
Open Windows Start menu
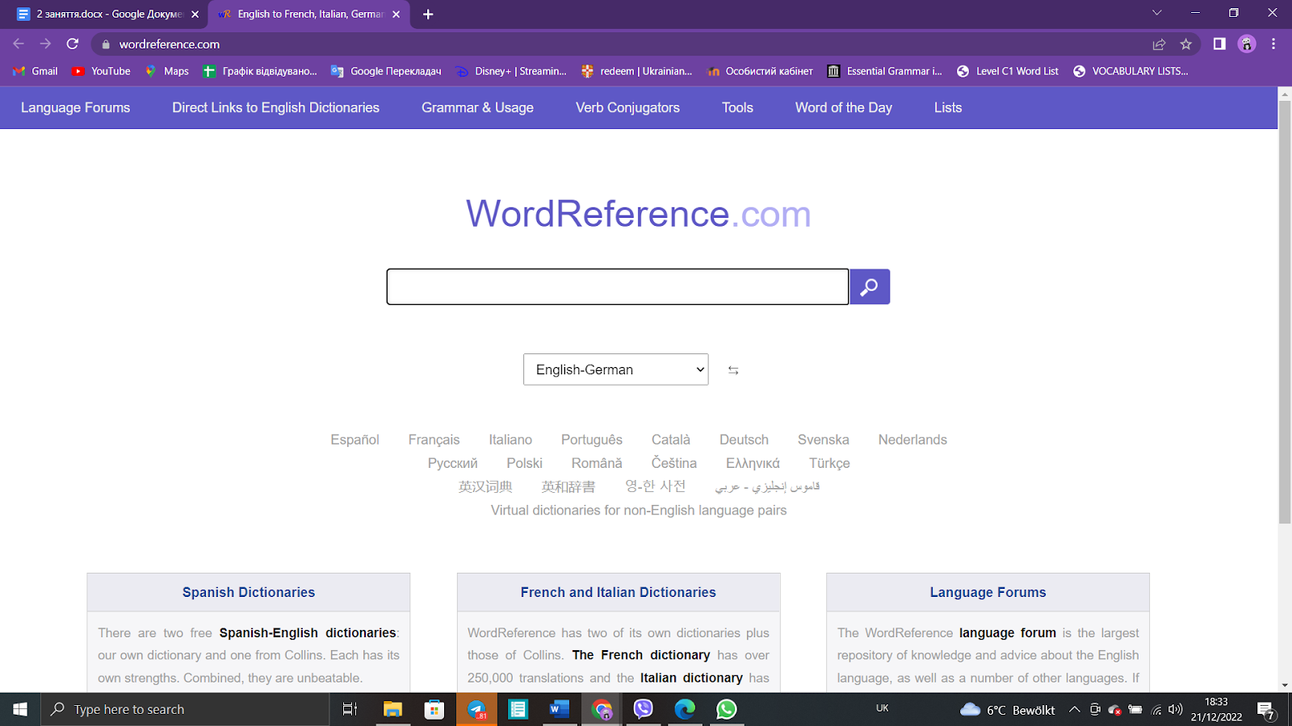point(20,709)
